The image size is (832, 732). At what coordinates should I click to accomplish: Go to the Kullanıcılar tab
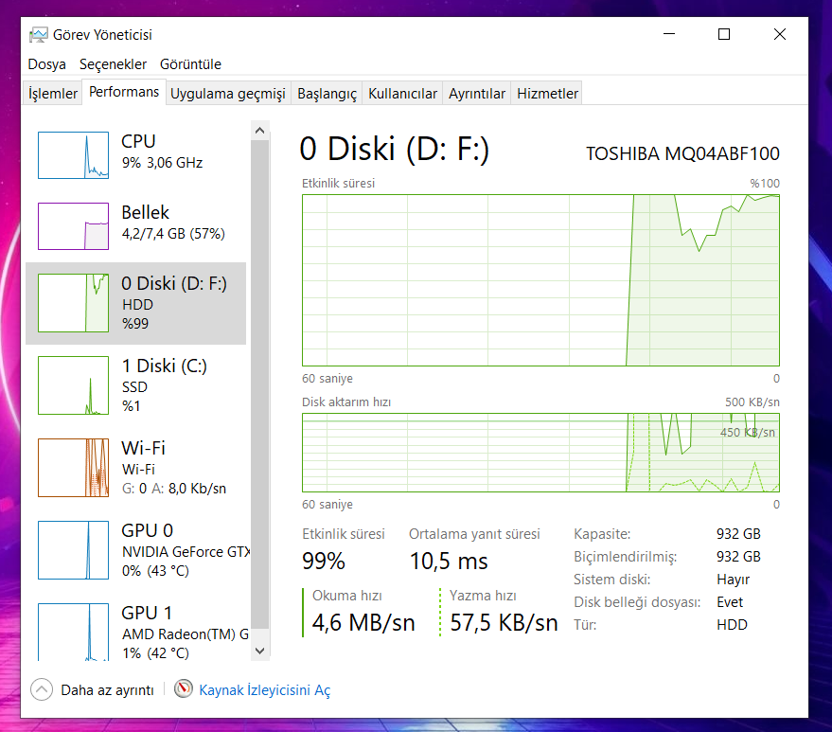pos(402,94)
